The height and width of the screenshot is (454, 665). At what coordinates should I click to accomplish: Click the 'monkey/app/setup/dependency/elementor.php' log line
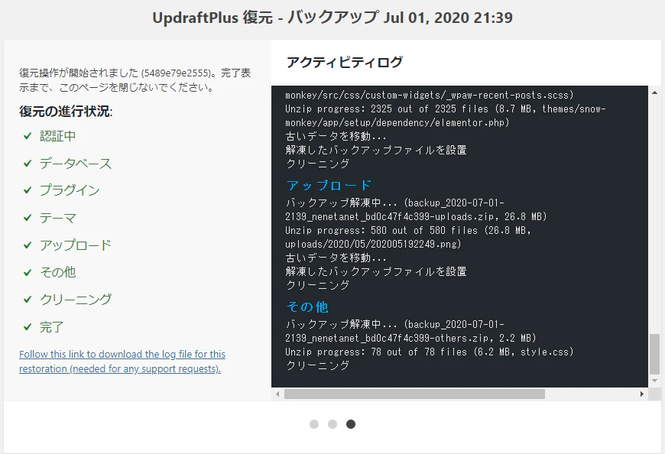pos(397,122)
